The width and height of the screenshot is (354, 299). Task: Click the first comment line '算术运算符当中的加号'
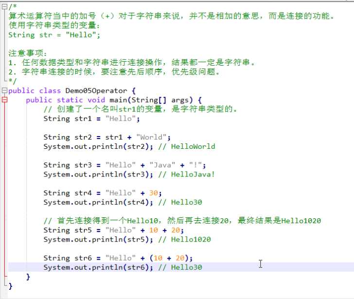tap(171, 16)
